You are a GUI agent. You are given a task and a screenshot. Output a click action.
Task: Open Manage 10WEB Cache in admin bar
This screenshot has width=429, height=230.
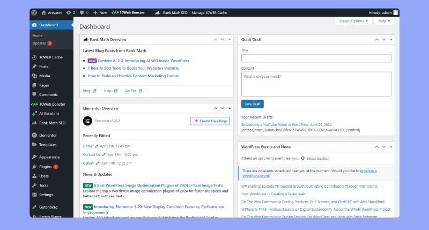pyautogui.click(x=209, y=12)
